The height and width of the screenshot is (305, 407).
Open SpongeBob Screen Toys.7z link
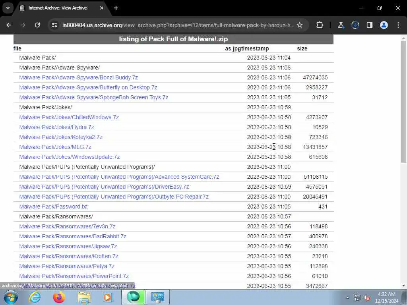point(94,98)
